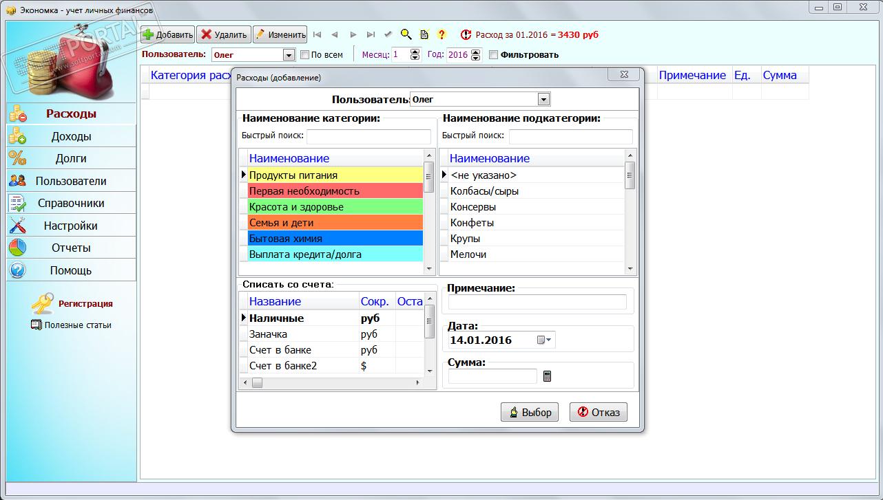This screenshot has width=883, height=500.
Task: Enable the Фильтровать checkbox
Action: pyautogui.click(x=493, y=55)
